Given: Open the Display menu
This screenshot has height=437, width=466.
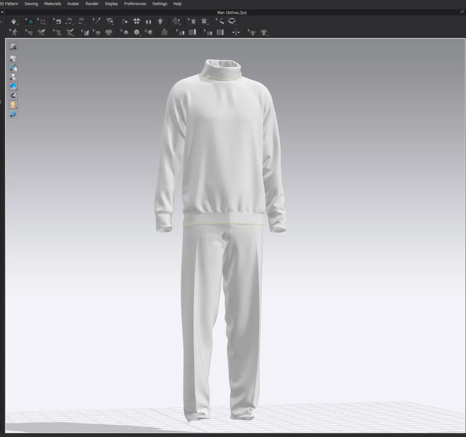Looking at the screenshot, I should click(111, 4).
